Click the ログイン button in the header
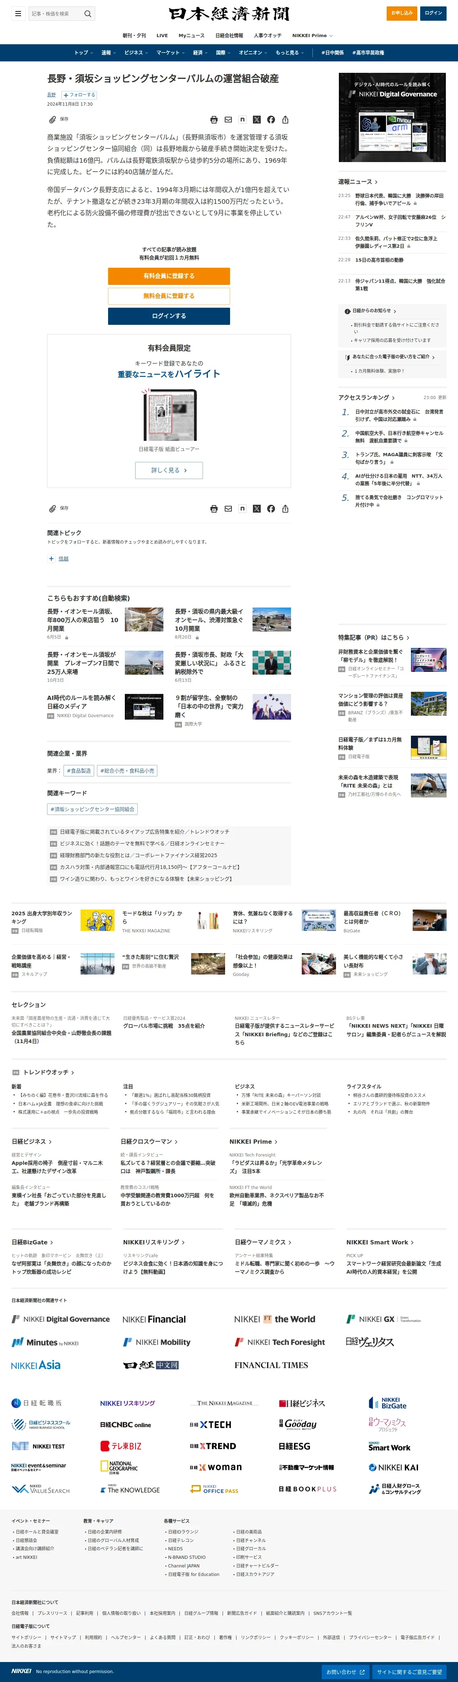Screen dimensions: 458x1682 click(433, 13)
